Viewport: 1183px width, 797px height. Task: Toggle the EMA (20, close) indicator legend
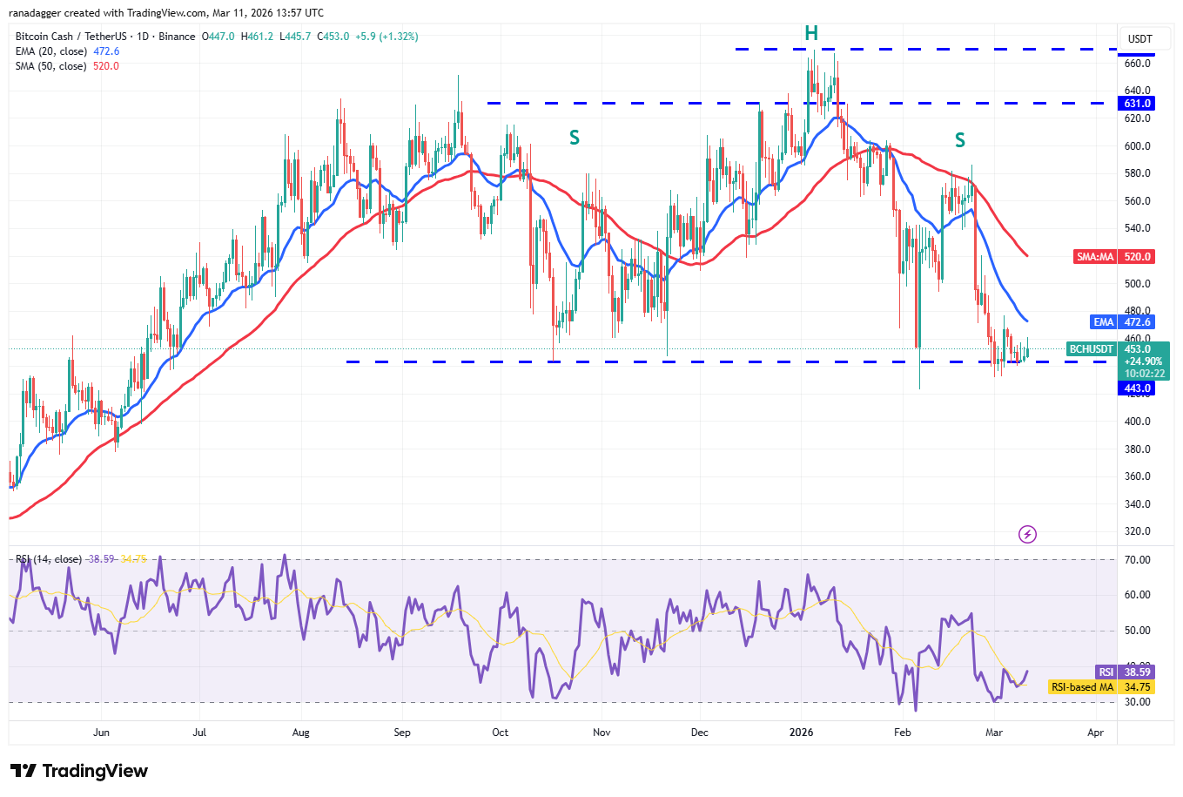point(67,51)
